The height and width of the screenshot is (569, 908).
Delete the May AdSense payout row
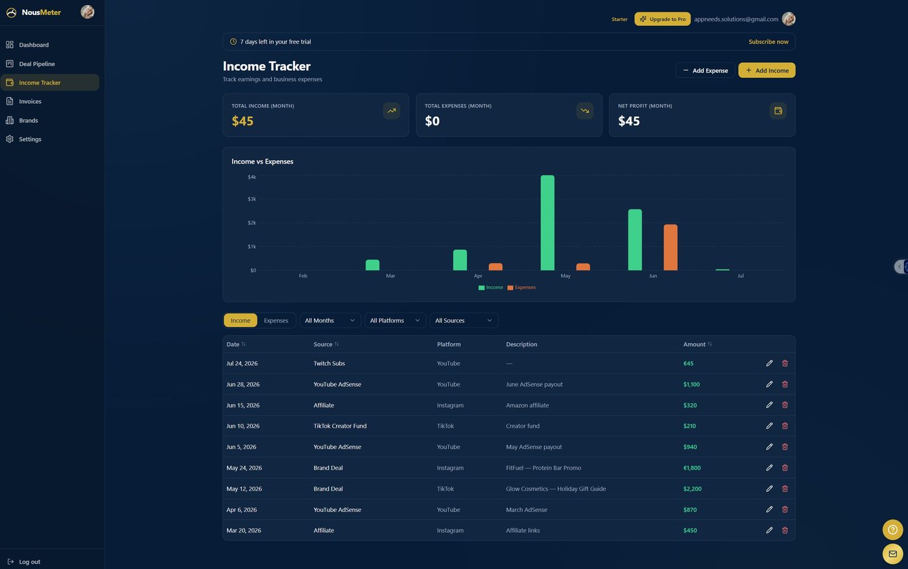pyautogui.click(x=785, y=447)
